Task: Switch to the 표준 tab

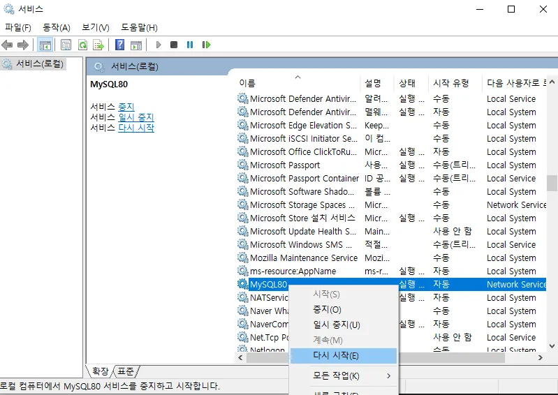Action: [126, 371]
